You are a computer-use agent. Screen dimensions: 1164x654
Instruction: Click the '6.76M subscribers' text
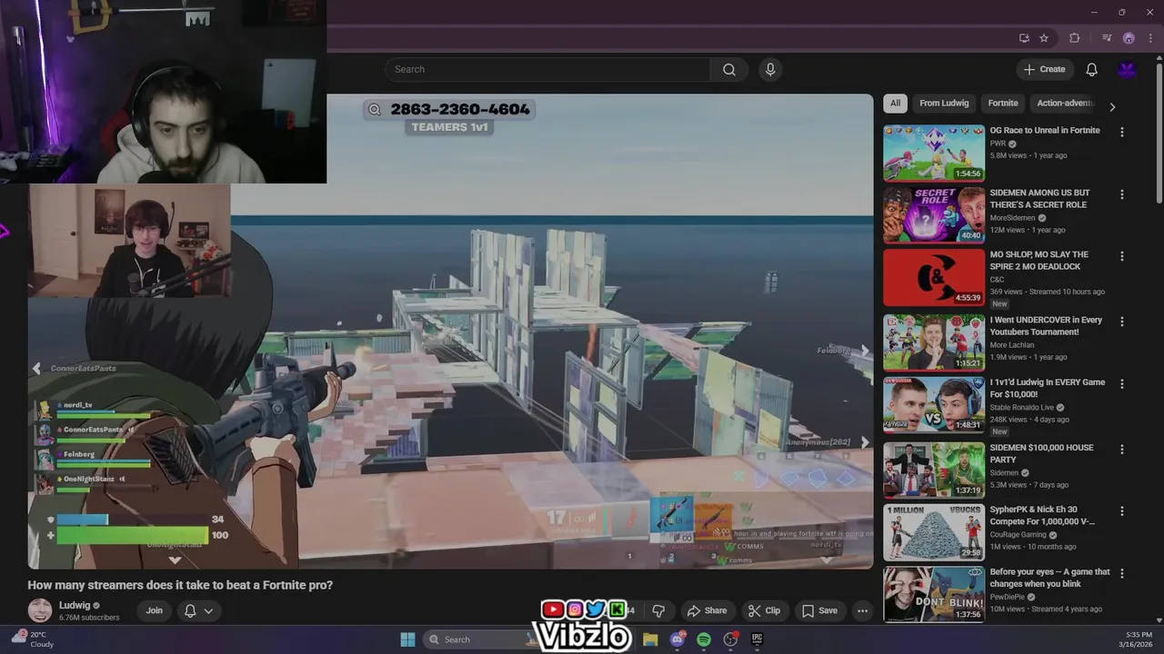(x=89, y=618)
